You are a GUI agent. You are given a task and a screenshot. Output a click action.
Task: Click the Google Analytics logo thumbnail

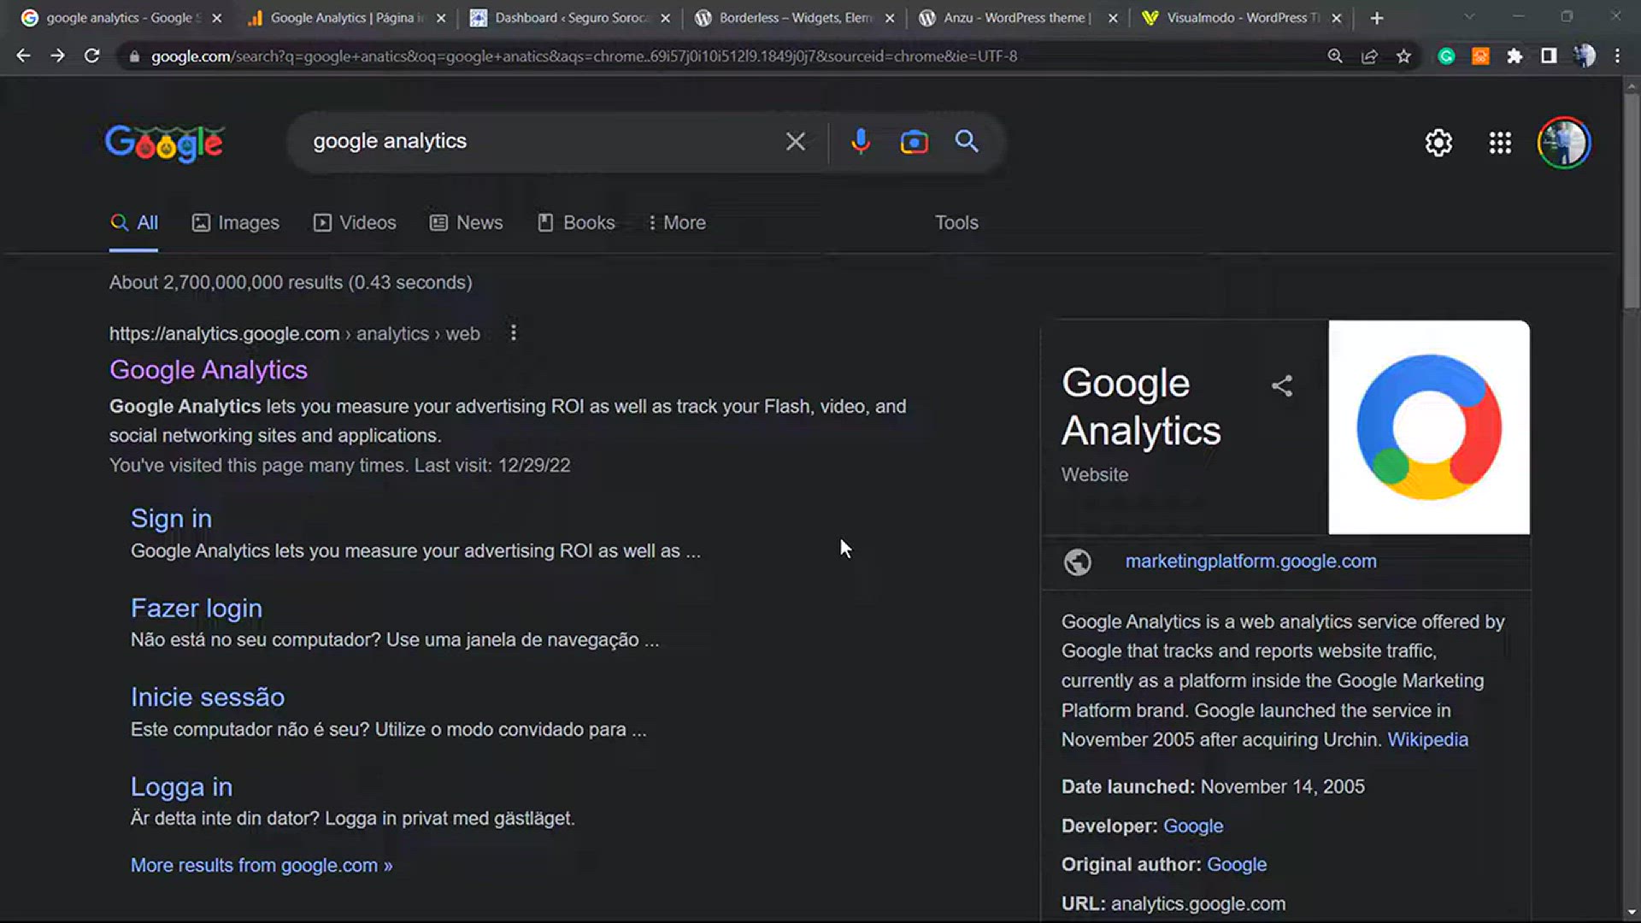1429,427
